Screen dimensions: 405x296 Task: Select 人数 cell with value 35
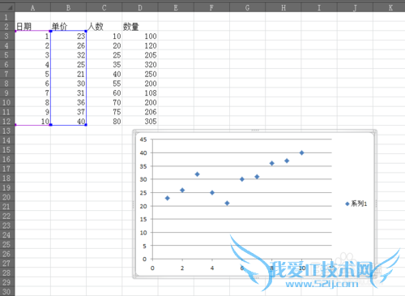click(x=104, y=64)
